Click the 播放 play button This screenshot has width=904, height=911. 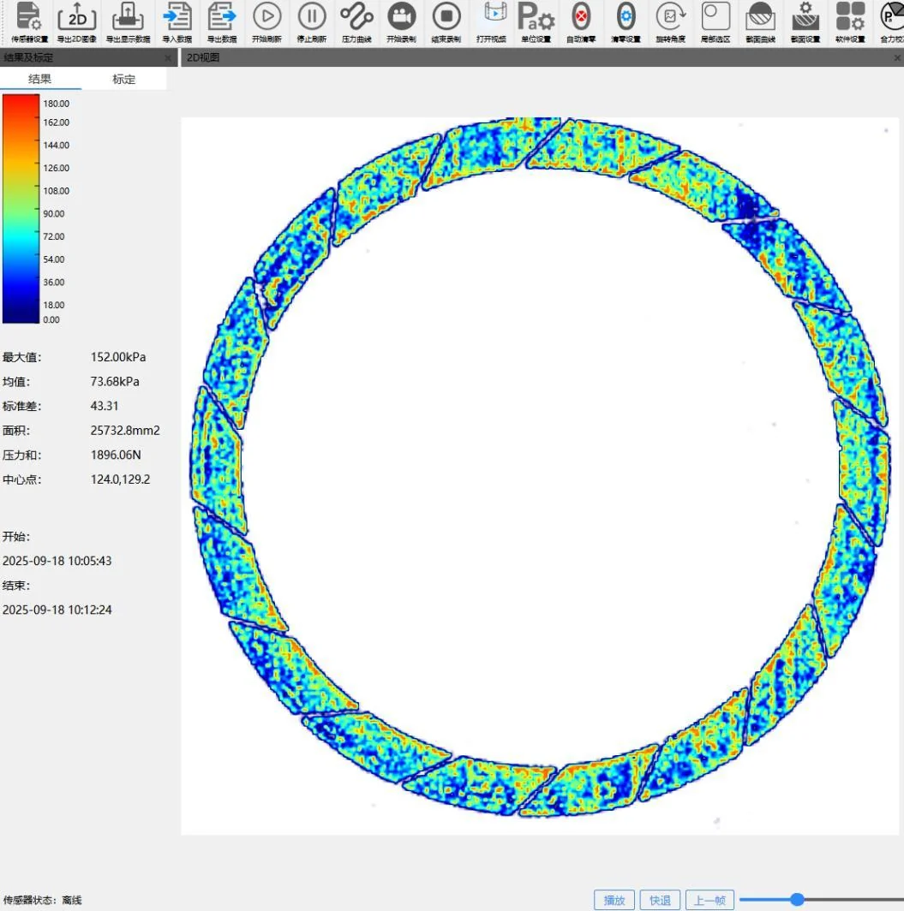tap(614, 900)
